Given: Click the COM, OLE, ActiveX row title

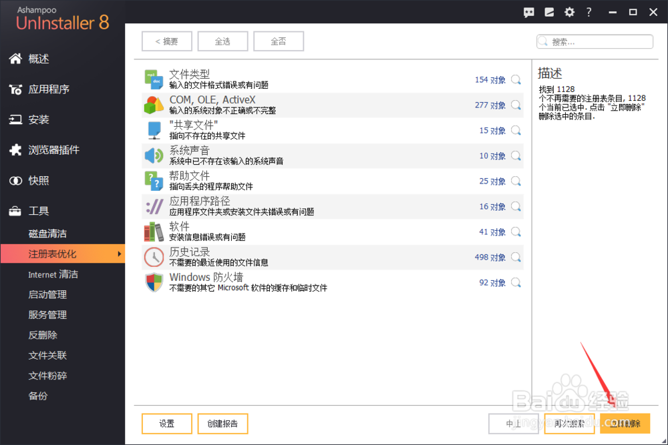Looking at the screenshot, I should point(212,99).
